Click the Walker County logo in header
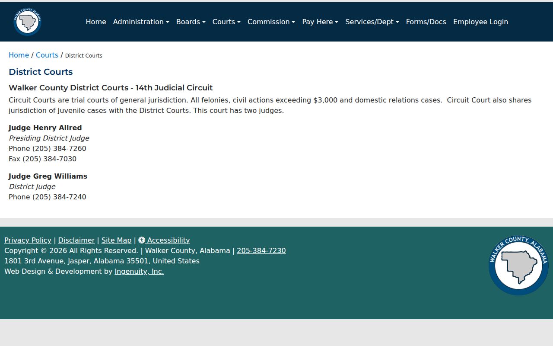 27,22
